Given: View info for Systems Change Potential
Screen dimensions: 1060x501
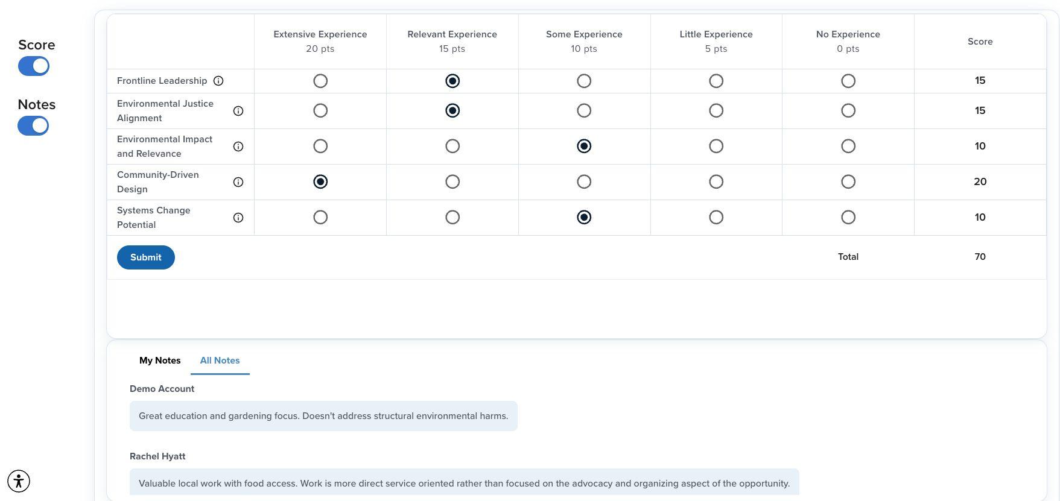Looking at the screenshot, I should 238,218.
